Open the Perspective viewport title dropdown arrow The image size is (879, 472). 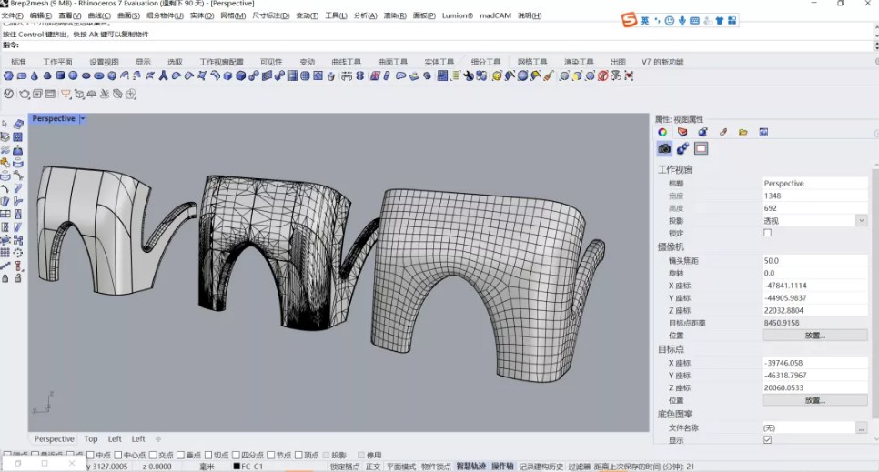[83, 119]
